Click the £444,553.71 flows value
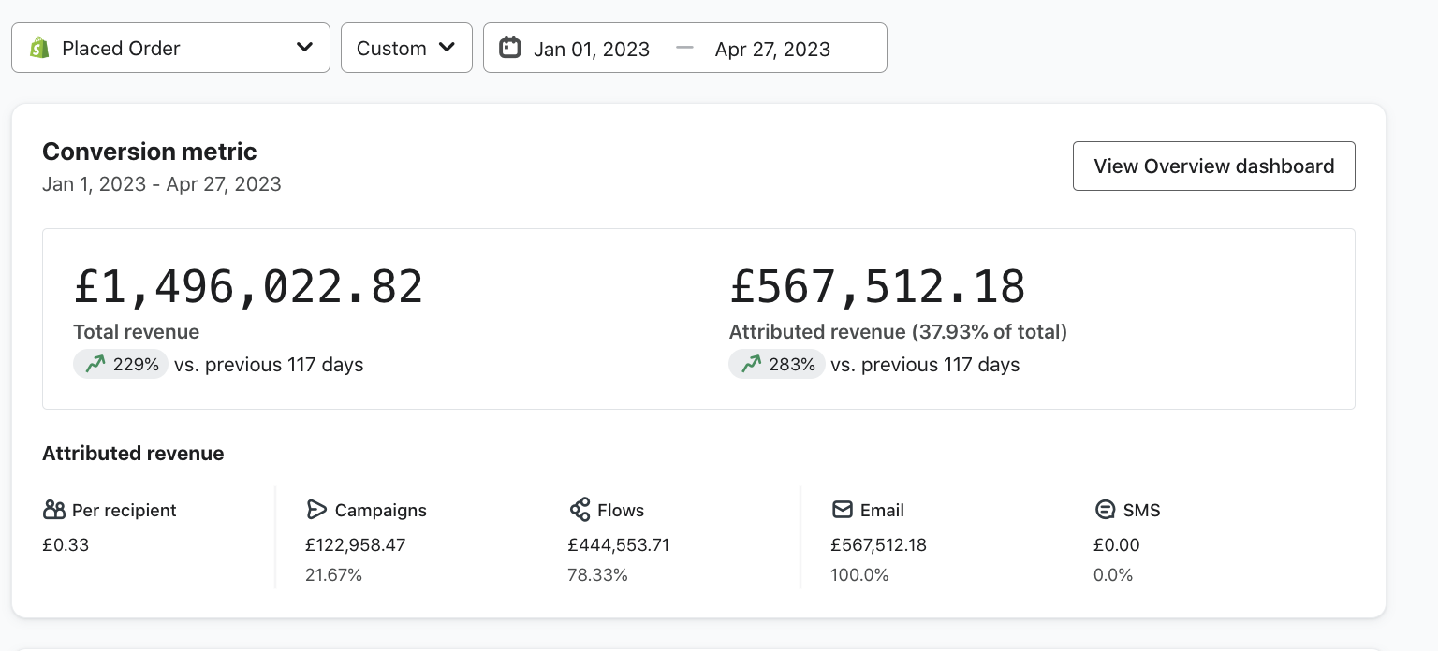The width and height of the screenshot is (1438, 651). 619,545
